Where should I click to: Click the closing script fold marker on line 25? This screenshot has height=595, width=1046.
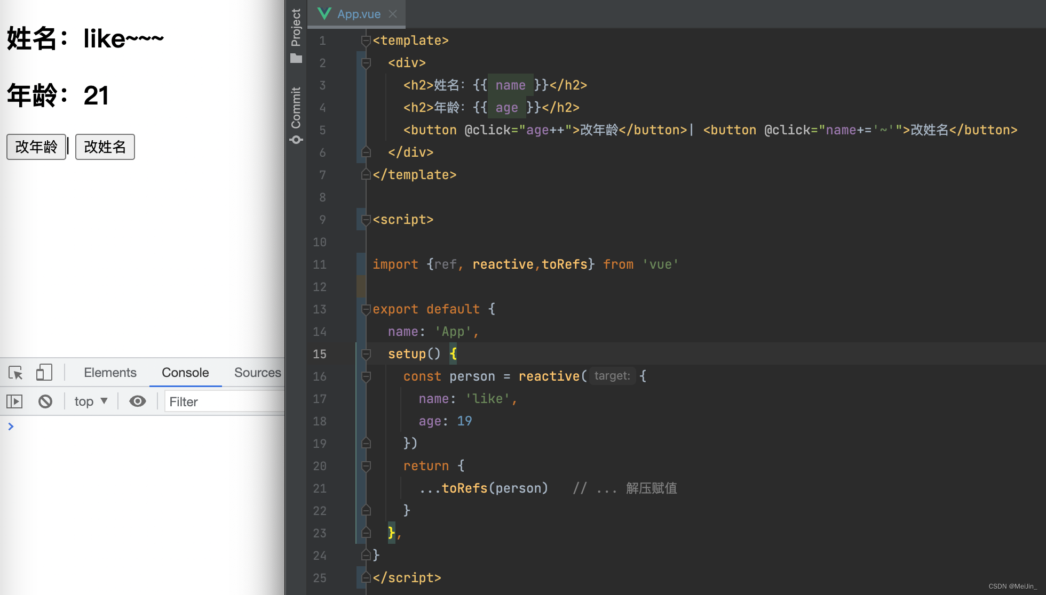pos(366,578)
